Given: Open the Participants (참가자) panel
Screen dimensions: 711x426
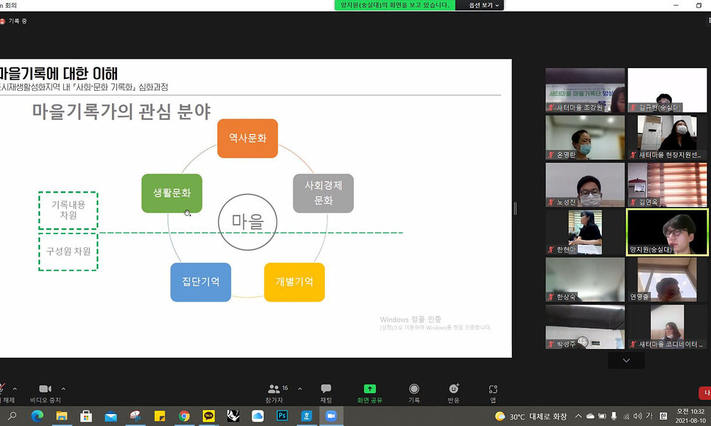Looking at the screenshot, I should [274, 393].
